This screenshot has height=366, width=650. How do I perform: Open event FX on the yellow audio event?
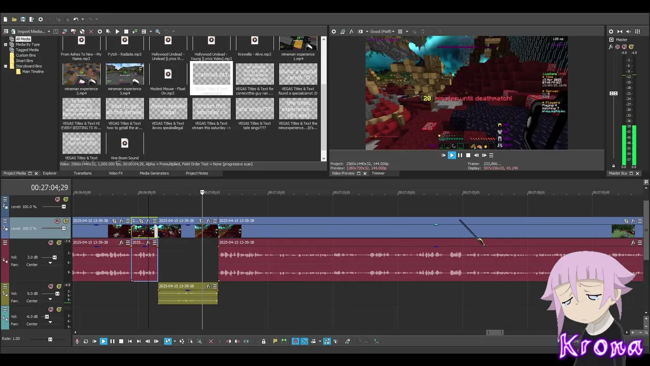click(x=208, y=286)
